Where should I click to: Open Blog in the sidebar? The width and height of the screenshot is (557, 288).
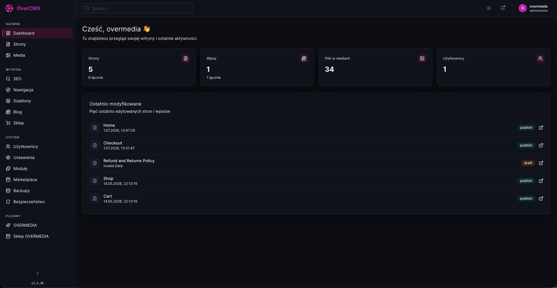tap(37, 112)
